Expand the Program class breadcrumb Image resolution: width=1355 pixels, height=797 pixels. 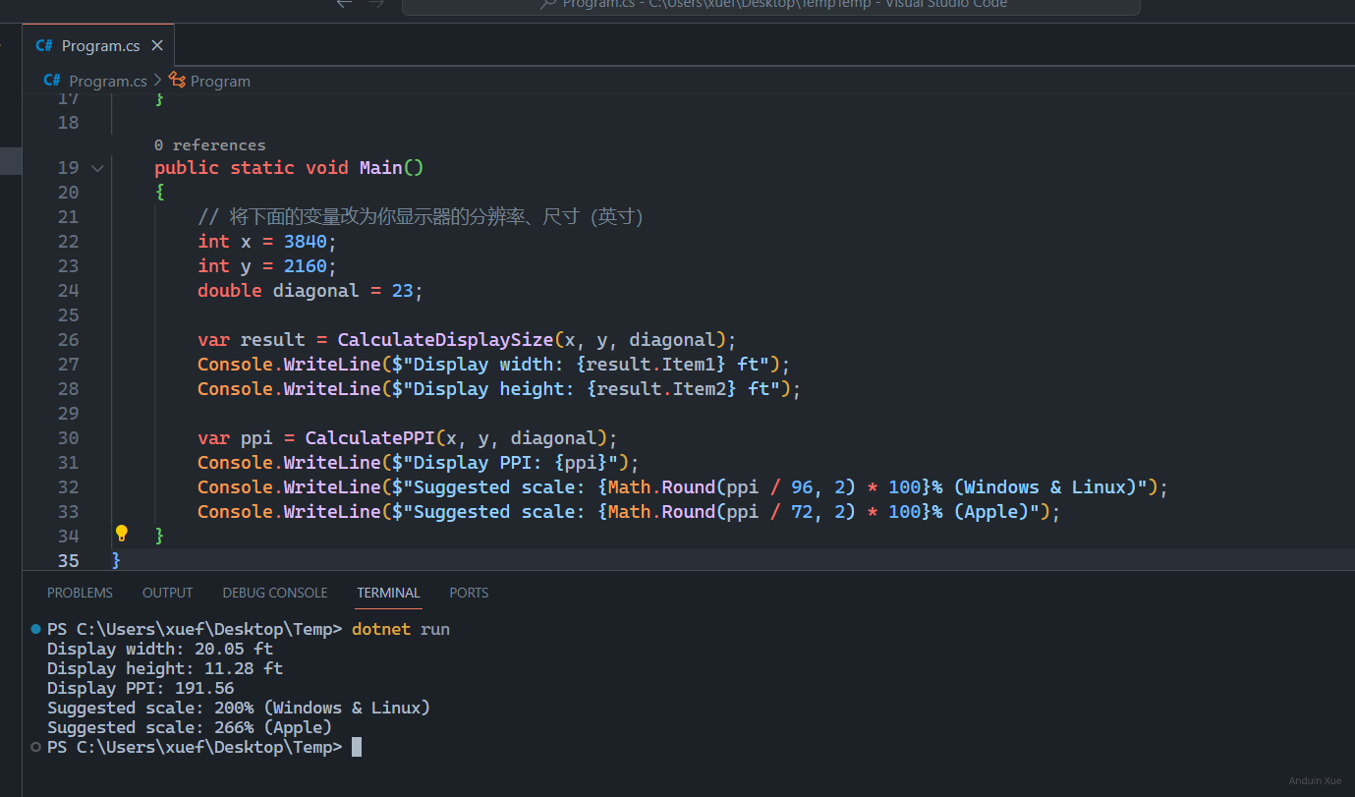coord(220,81)
